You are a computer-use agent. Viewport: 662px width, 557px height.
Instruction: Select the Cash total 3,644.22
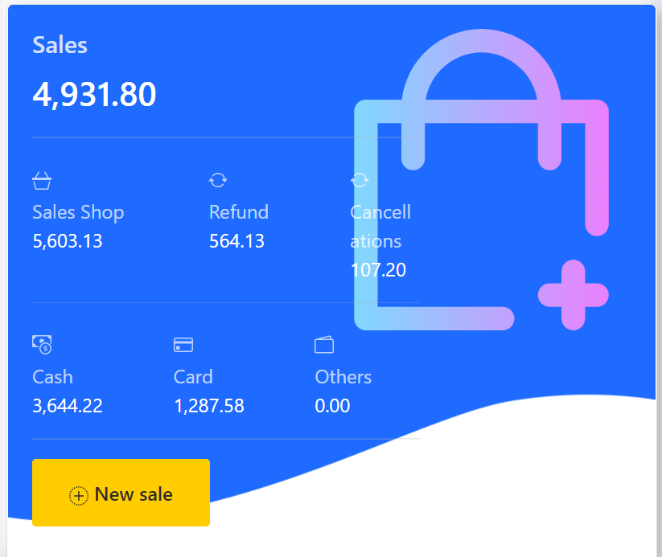point(68,406)
